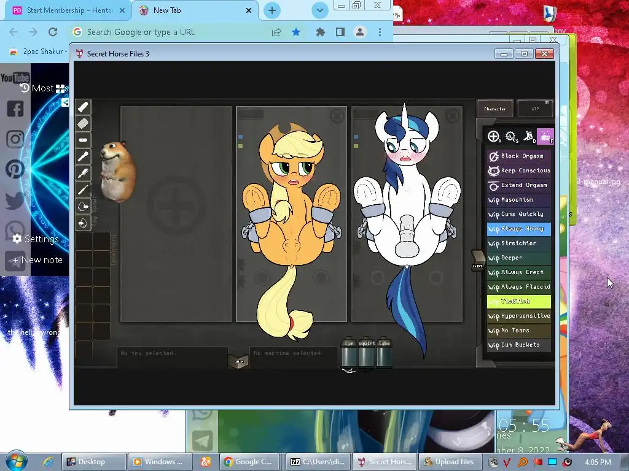Open the Chrome profile icon
Screen dimensions: 629x471
click(360, 32)
